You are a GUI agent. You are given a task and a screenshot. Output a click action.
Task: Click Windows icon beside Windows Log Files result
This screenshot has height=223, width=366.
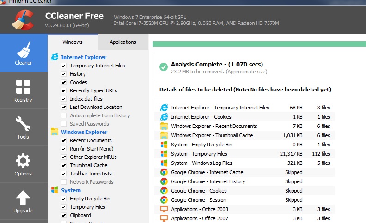164,163
